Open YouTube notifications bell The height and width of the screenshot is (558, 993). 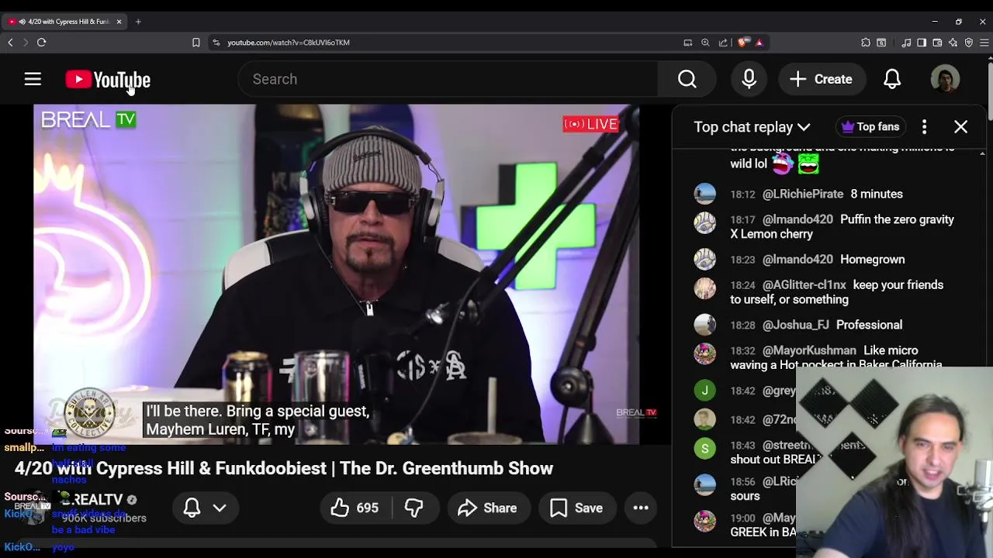click(892, 79)
